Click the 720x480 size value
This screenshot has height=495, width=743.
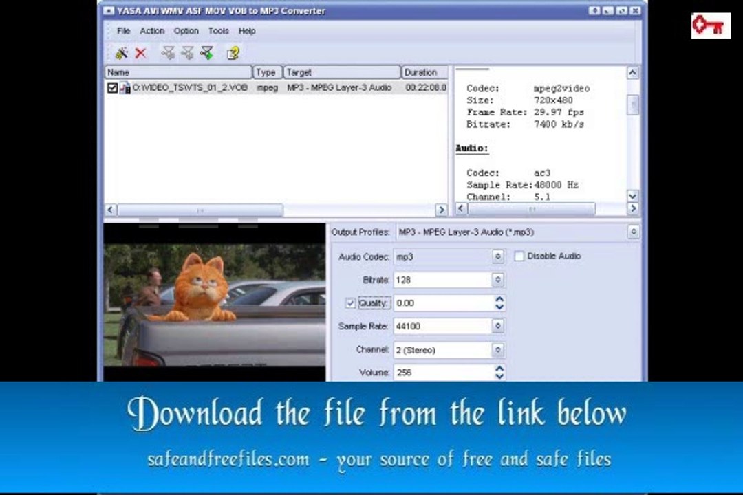point(553,100)
